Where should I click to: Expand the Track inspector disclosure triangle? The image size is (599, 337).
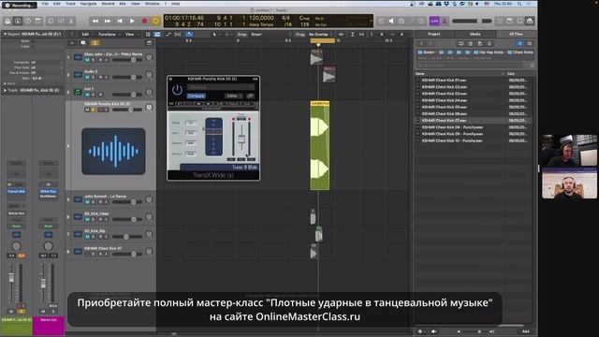pyautogui.click(x=5, y=91)
